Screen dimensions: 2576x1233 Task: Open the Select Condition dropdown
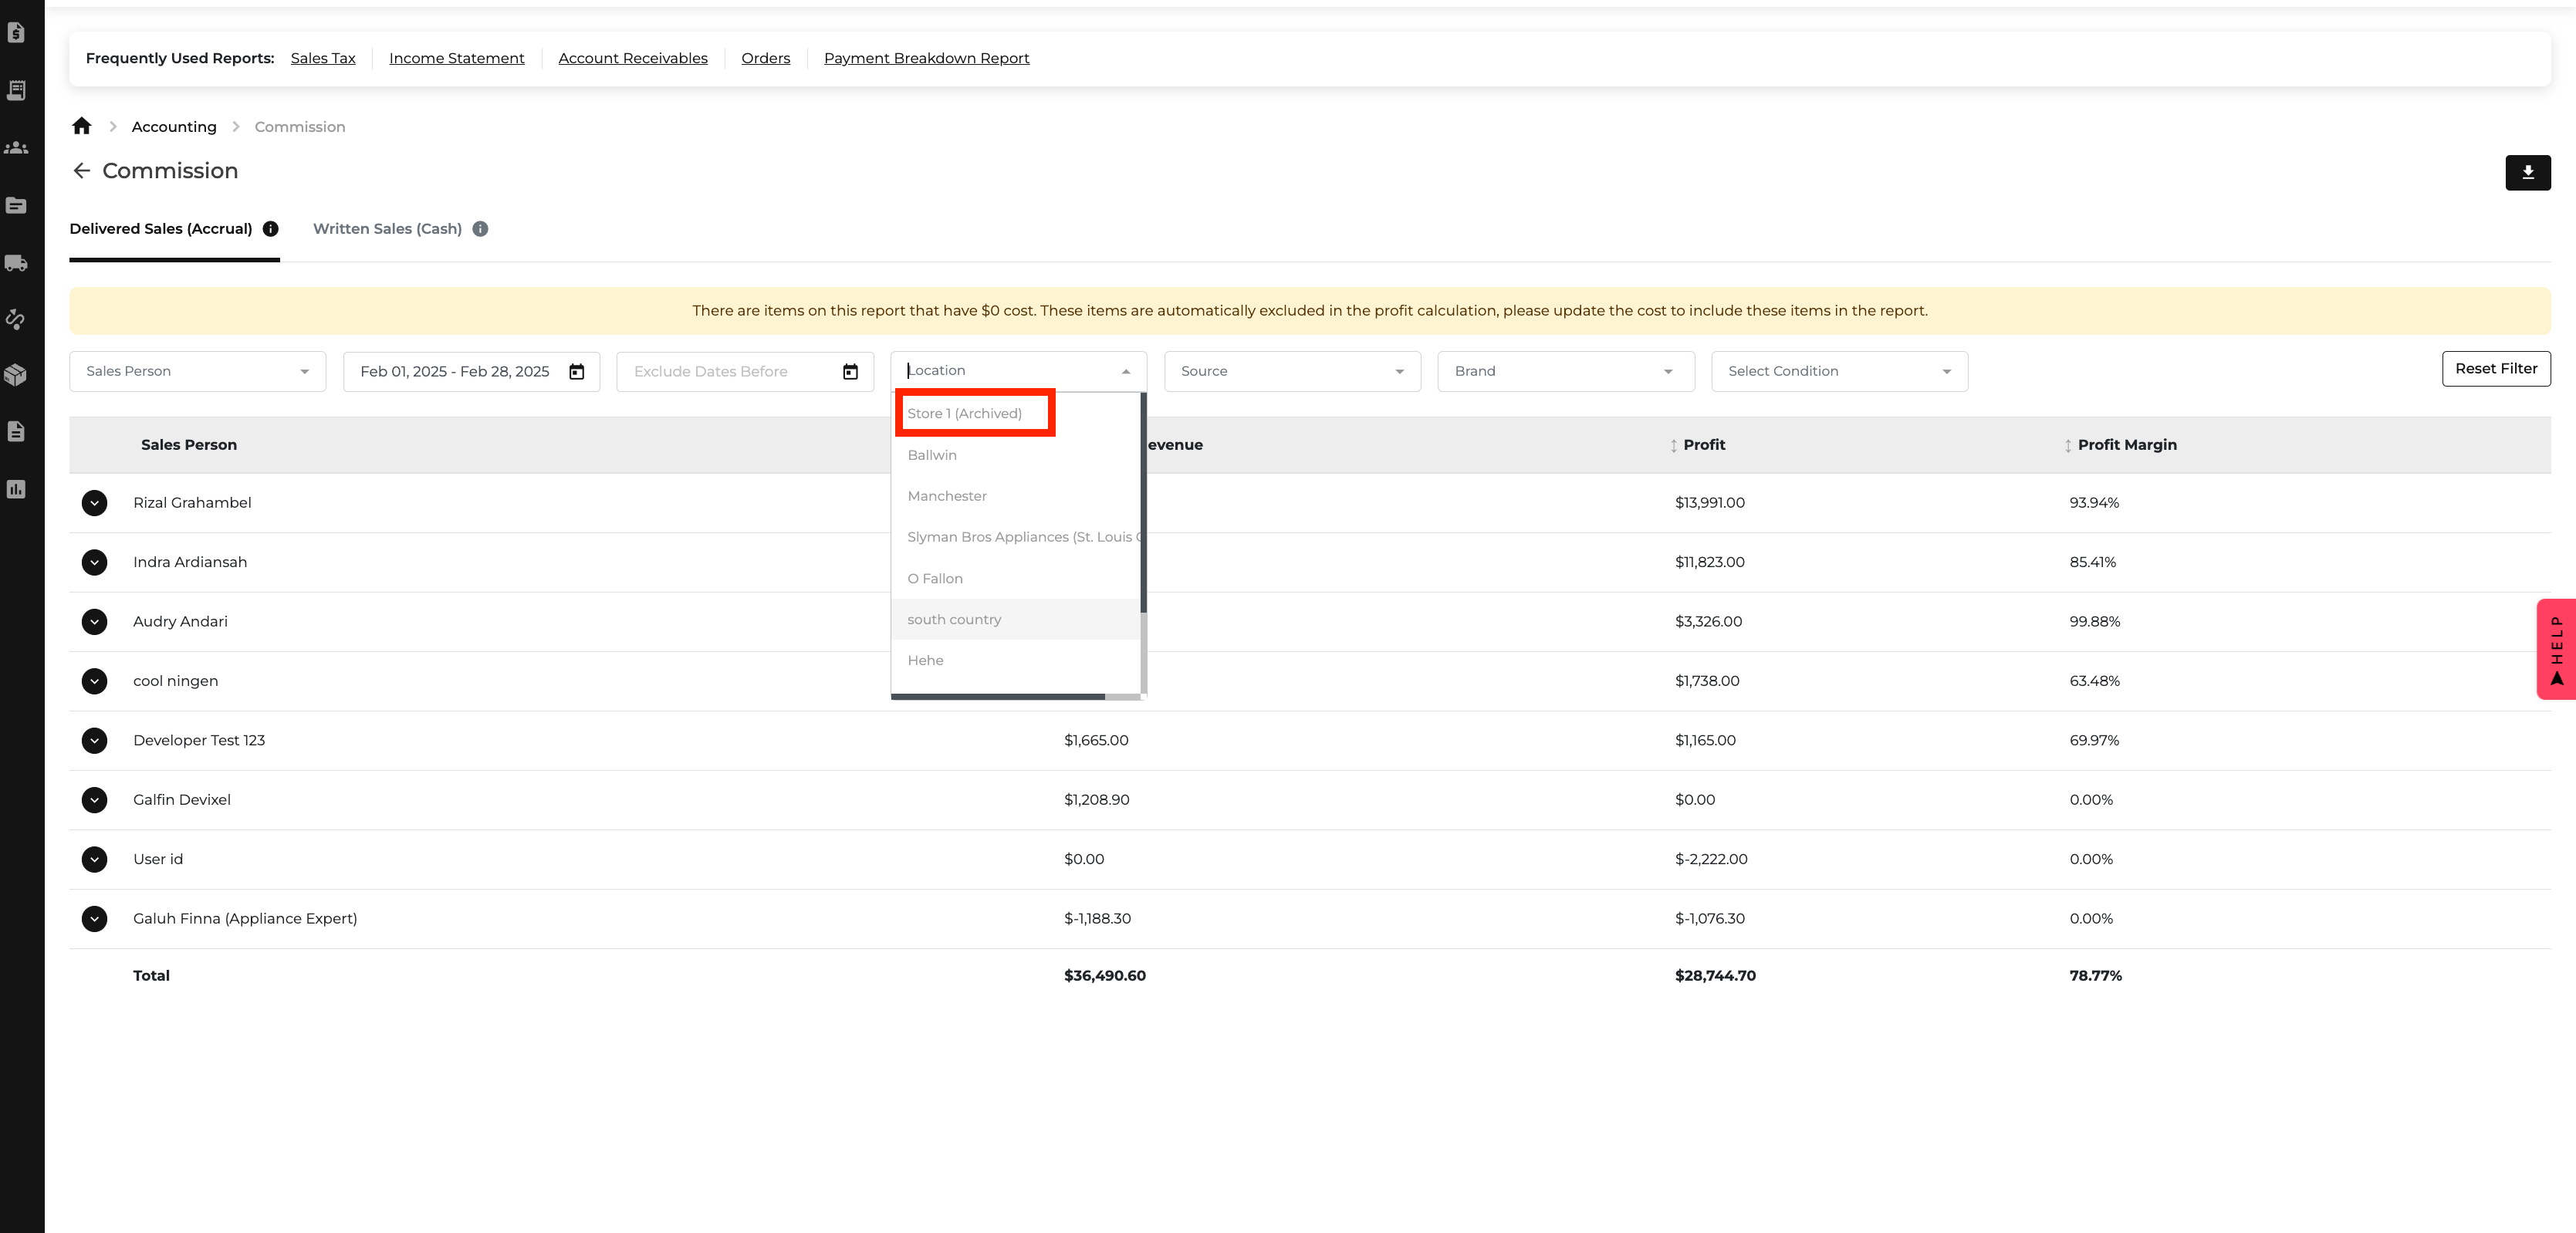point(1838,372)
